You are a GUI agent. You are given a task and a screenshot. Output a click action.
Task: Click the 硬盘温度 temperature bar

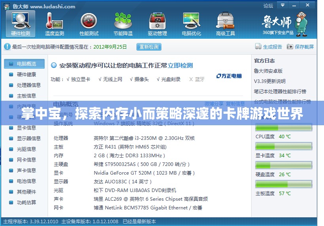[x=284, y=166]
